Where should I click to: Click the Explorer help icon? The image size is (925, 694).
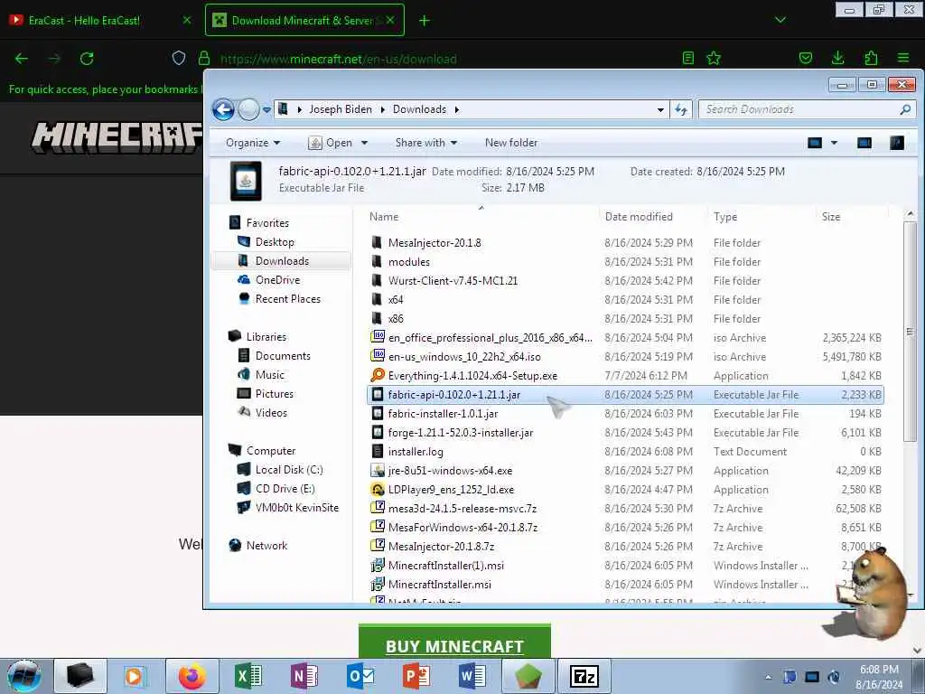pos(897,143)
